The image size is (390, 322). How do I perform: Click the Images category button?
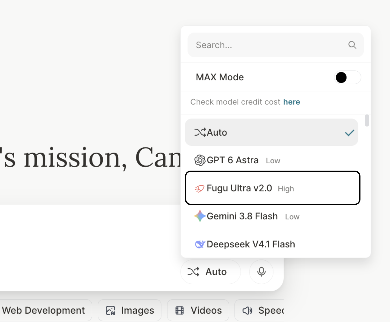click(129, 310)
